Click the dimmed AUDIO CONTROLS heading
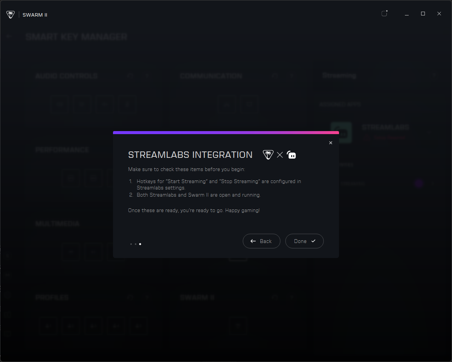The height and width of the screenshot is (362, 452). pyautogui.click(x=66, y=76)
